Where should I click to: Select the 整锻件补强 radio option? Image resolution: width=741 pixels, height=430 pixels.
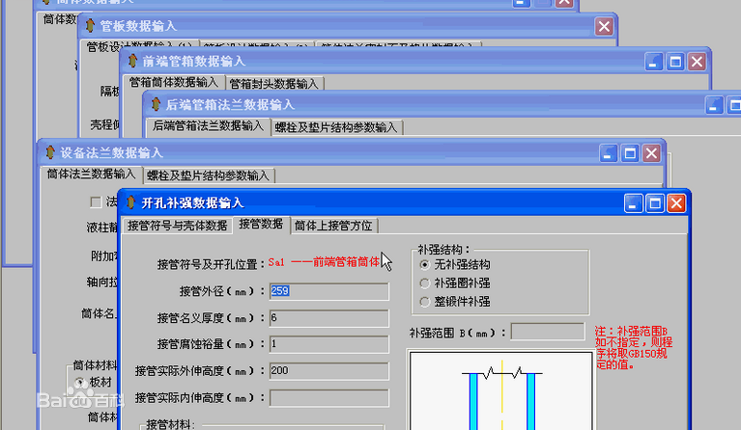(424, 302)
